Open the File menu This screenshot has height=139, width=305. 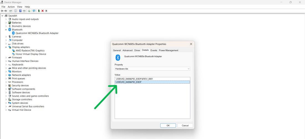click(x=3, y=7)
